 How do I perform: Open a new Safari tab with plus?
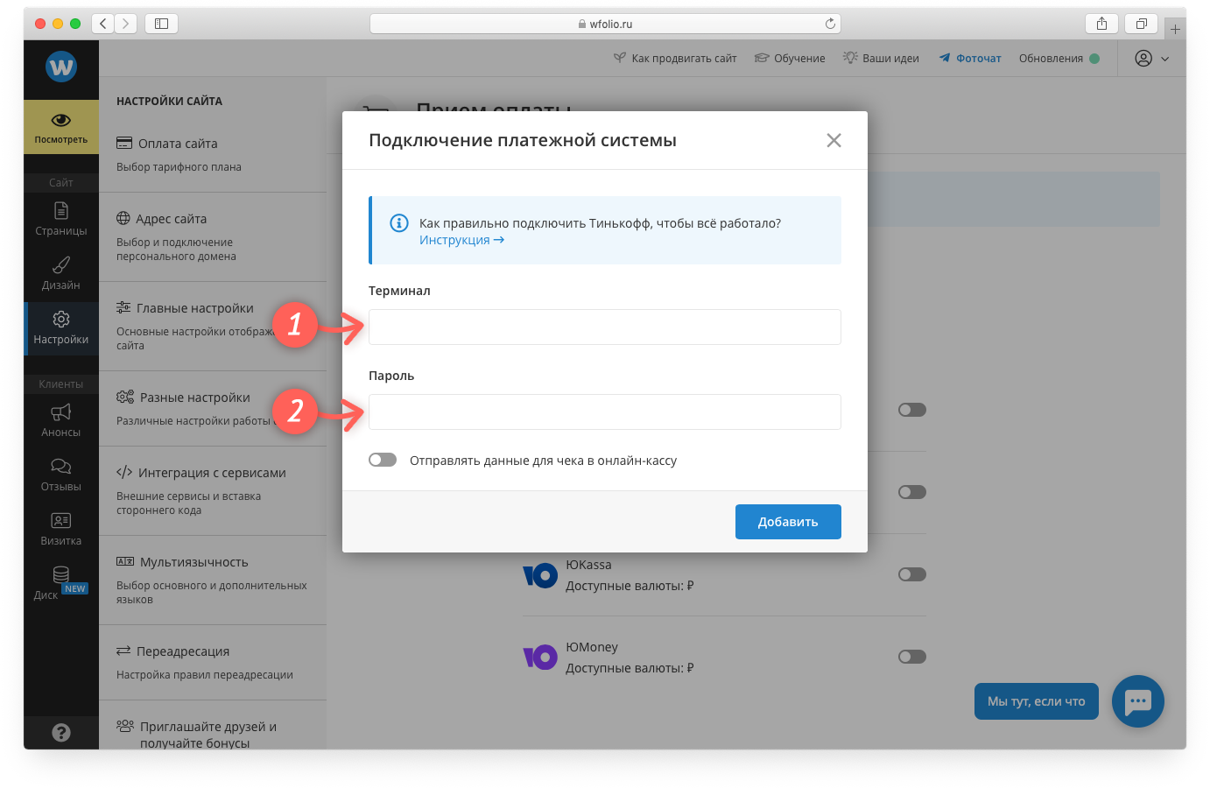[1176, 29]
